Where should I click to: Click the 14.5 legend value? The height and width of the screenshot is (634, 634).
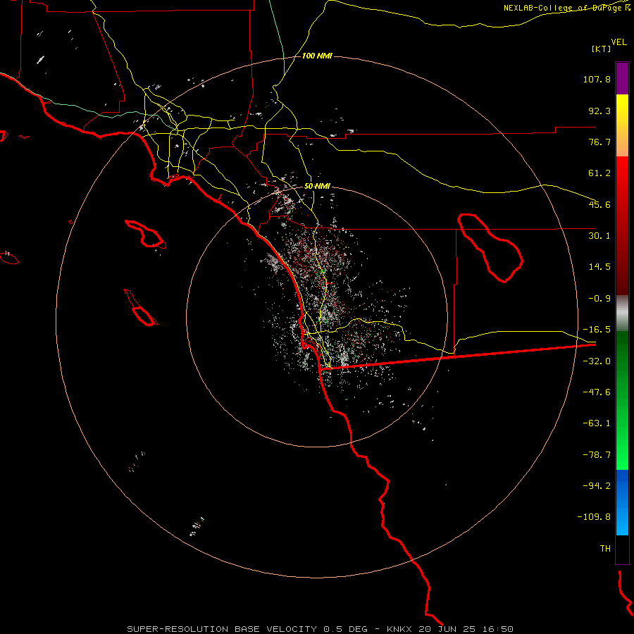click(599, 267)
